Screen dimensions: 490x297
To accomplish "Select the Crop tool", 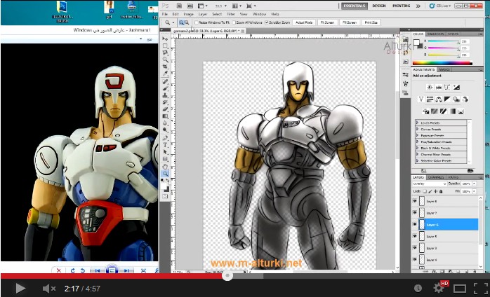I will pyautogui.click(x=165, y=66).
